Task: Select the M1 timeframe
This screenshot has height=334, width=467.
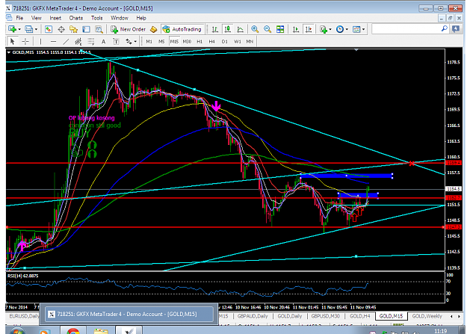Action: coord(149,41)
